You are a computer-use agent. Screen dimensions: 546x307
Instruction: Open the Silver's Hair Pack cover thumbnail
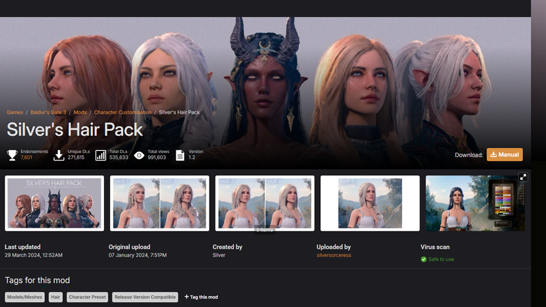(54, 204)
